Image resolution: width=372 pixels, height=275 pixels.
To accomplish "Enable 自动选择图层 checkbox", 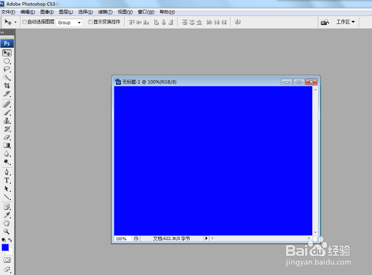I will [24, 22].
